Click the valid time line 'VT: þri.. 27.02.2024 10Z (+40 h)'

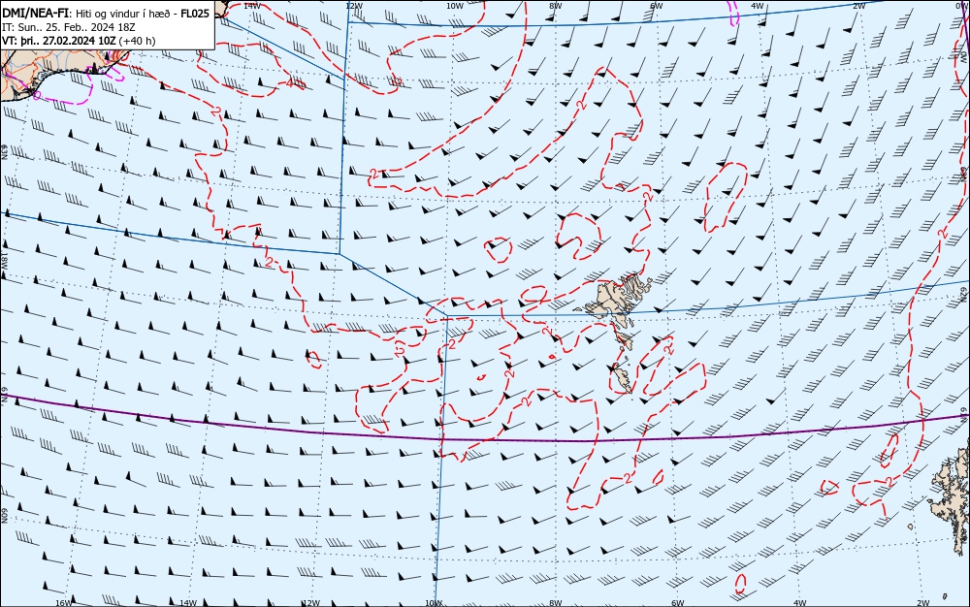coord(80,41)
